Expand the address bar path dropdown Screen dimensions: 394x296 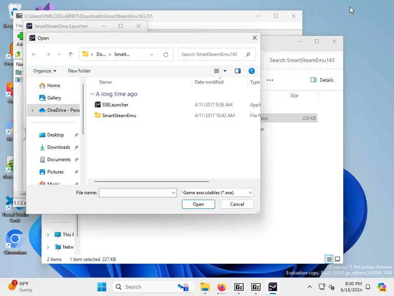[x=152, y=55]
